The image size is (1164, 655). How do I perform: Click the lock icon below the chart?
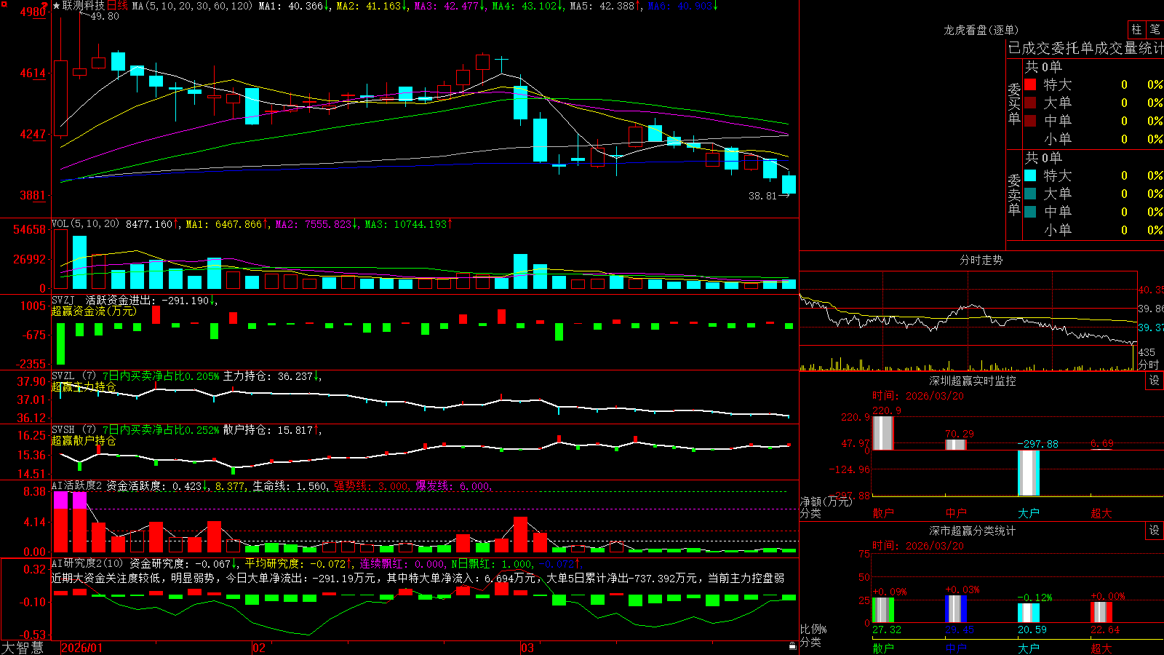(x=792, y=646)
